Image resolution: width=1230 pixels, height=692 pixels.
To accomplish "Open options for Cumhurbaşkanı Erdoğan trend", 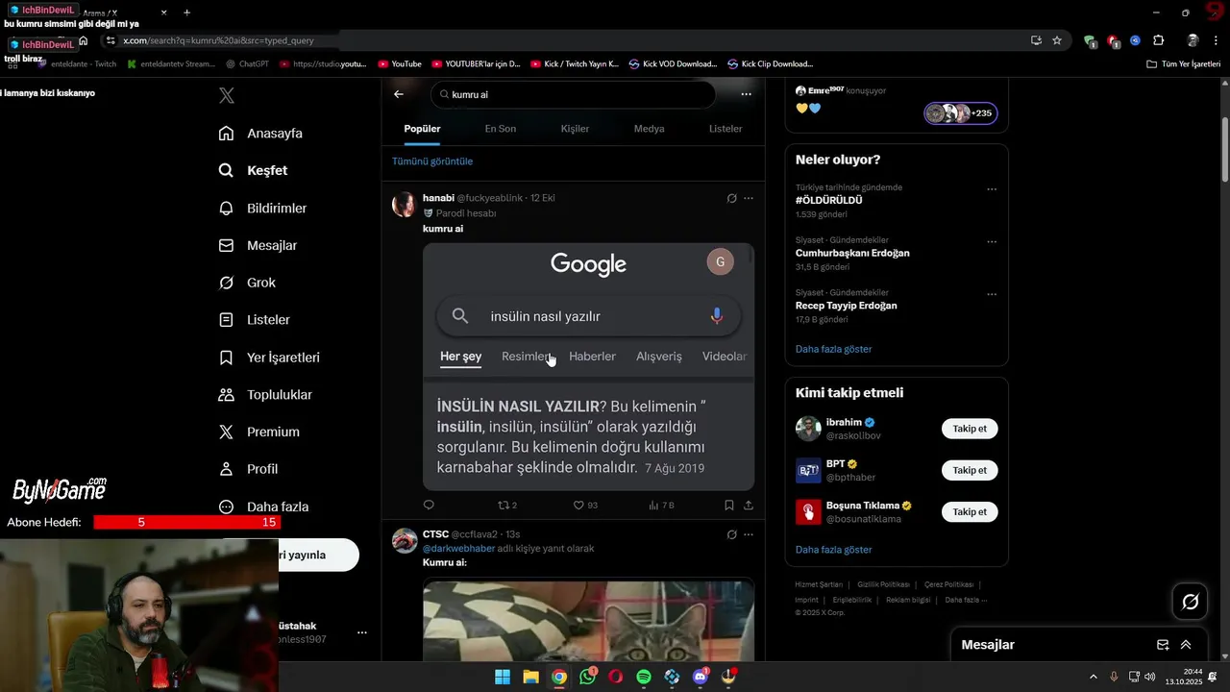I will tap(992, 242).
